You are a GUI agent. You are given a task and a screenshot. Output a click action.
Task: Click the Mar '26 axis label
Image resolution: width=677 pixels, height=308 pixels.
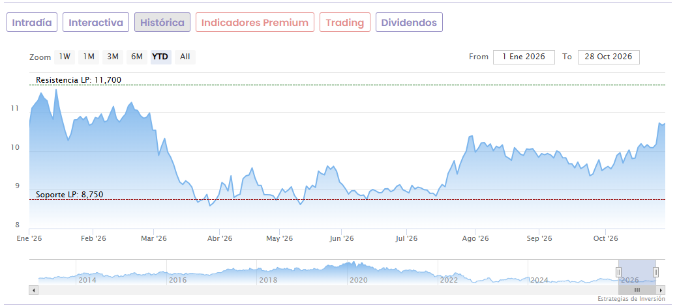(154, 238)
